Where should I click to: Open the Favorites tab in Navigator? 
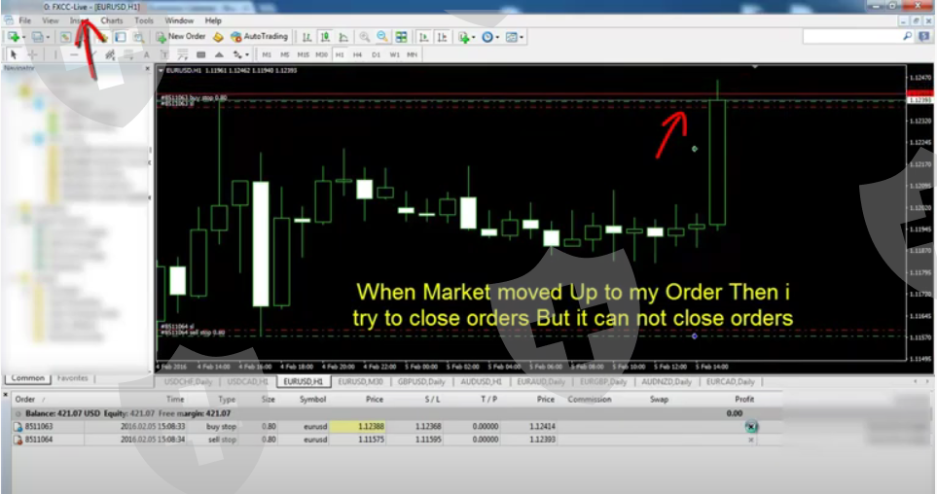pyautogui.click(x=72, y=378)
